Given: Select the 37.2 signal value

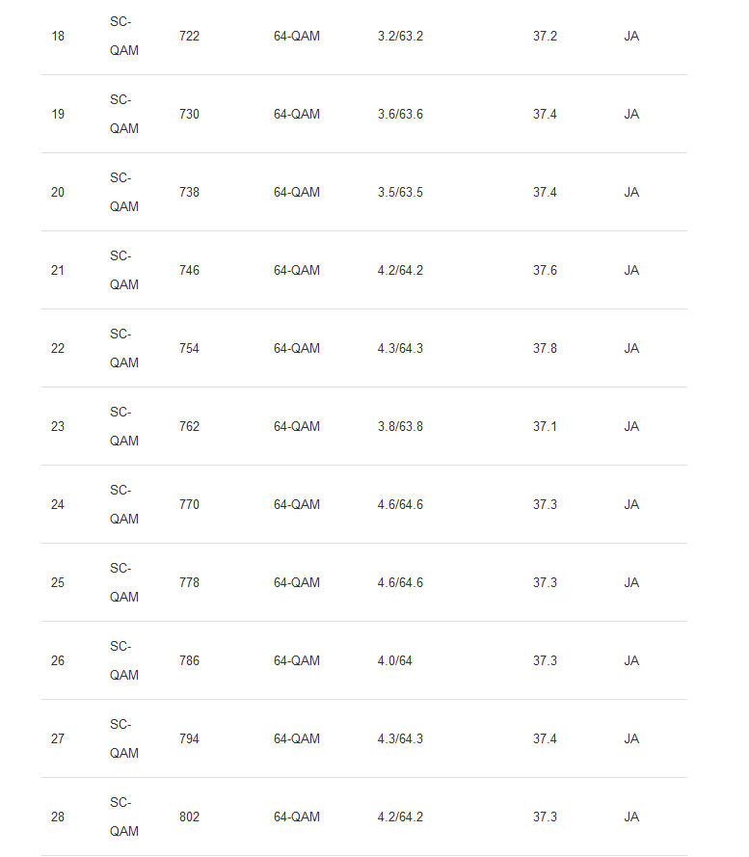Looking at the screenshot, I should (545, 37).
